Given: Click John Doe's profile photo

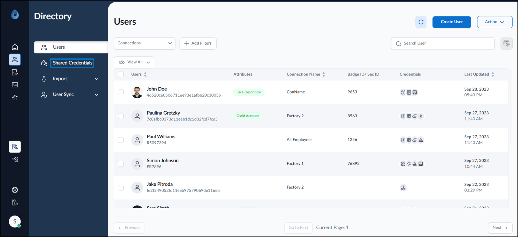Looking at the screenshot, I should (x=137, y=92).
